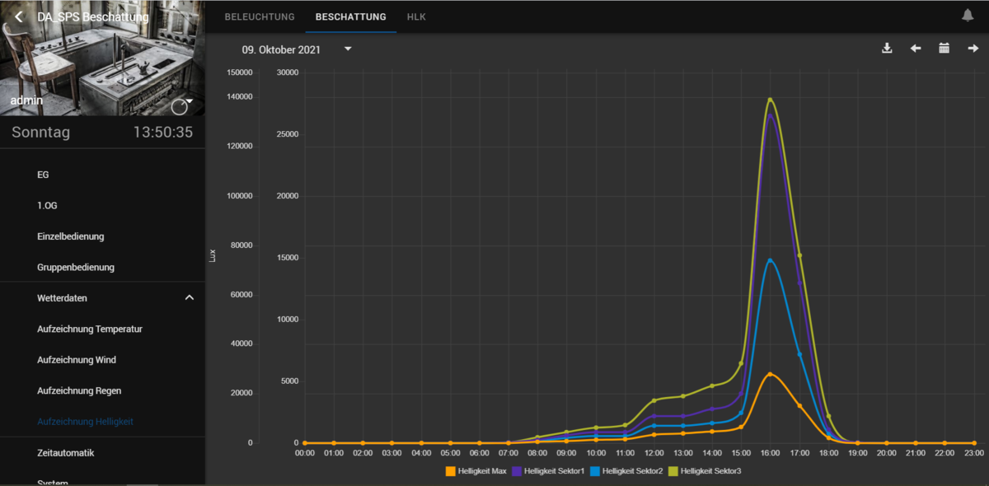989x486 pixels.
Task: Collapse the Wetterdaten section
Action: pos(189,298)
